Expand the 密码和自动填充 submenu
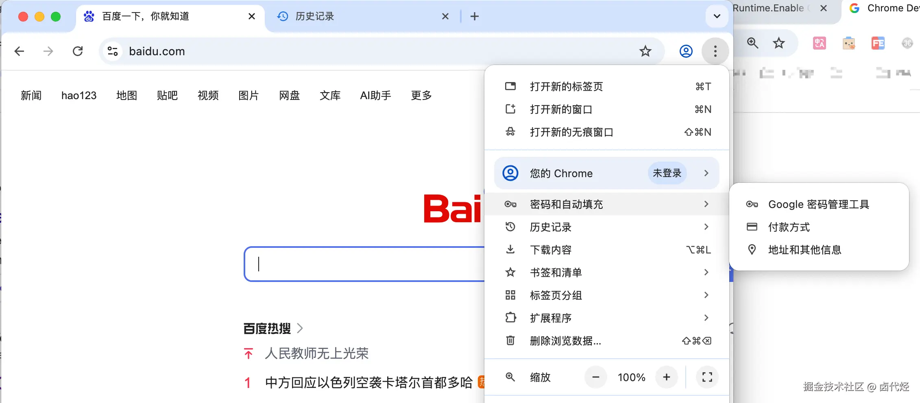 tap(606, 204)
